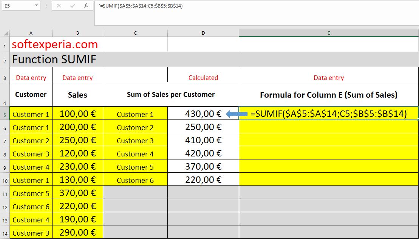Select row 10 header
419x239 pixels.
[x=5, y=179]
